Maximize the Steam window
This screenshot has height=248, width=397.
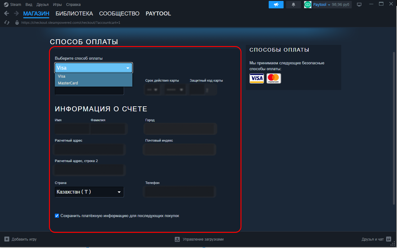coord(382,4)
